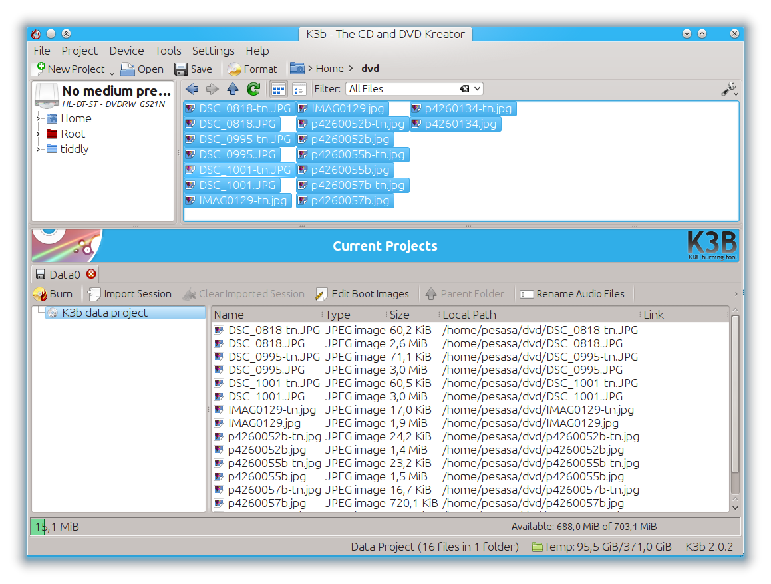Viewport: 771px width, 584px height.
Task: Expand the Home tree node
Action: coord(39,118)
